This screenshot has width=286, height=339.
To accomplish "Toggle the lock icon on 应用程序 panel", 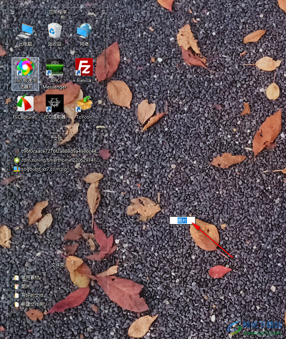I will [x=12, y=12].
